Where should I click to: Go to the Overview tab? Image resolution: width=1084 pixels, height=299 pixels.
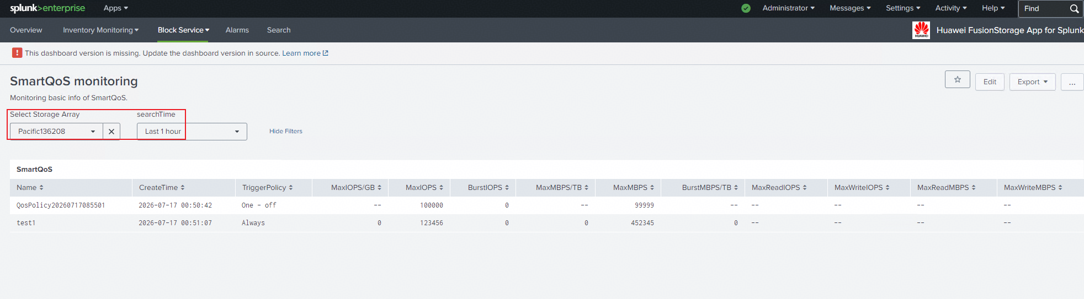click(x=26, y=30)
